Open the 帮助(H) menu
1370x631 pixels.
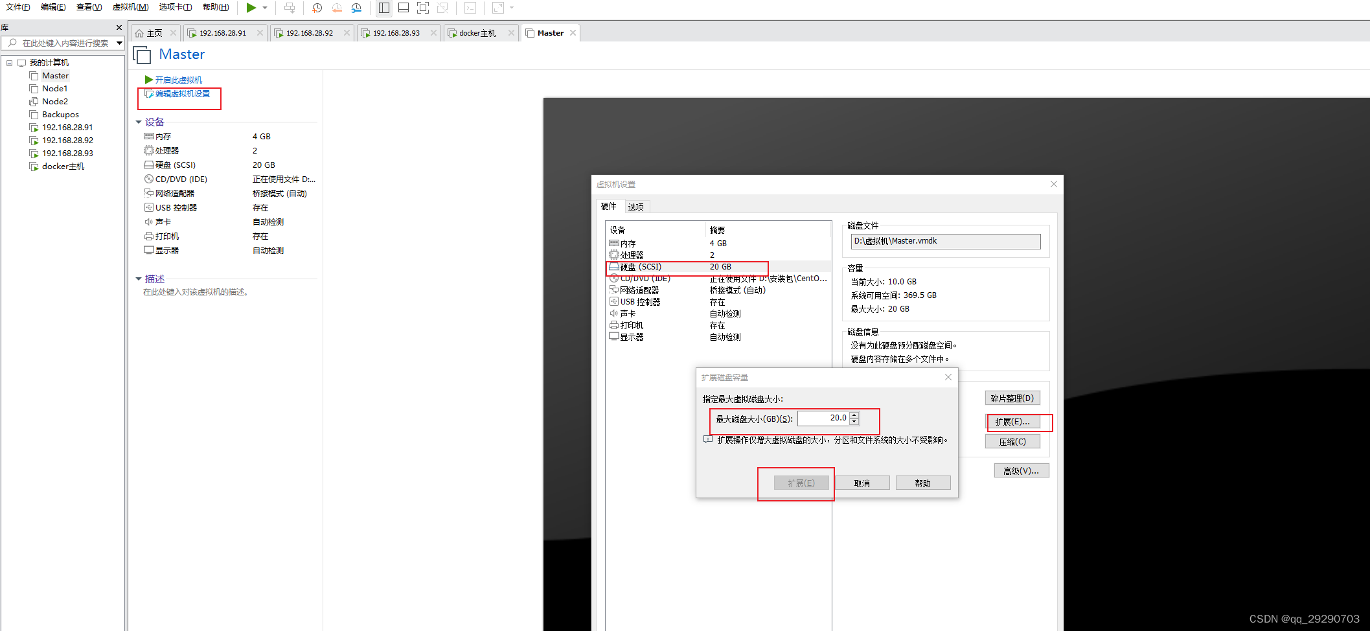click(216, 7)
